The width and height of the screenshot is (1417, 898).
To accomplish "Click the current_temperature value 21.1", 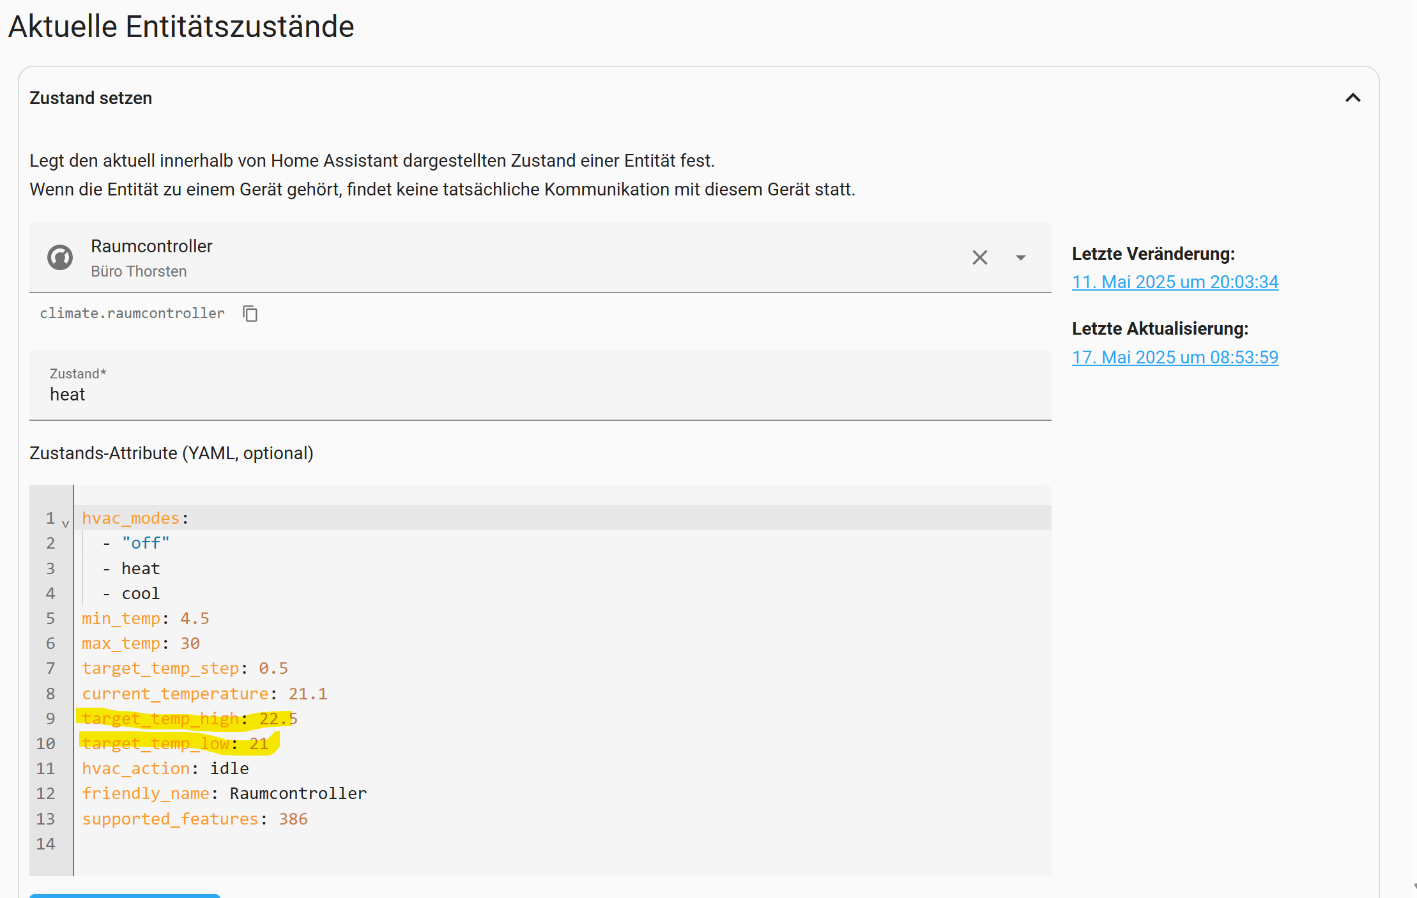I will pos(307,694).
